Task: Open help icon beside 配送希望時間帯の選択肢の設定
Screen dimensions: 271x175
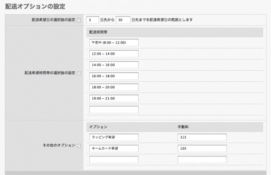Action: 79,73
